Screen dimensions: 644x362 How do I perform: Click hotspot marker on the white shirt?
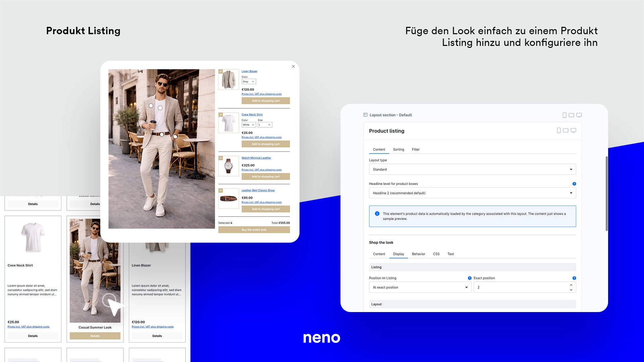(x=160, y=108)
